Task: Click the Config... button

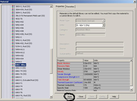Action: pos(103,97)
